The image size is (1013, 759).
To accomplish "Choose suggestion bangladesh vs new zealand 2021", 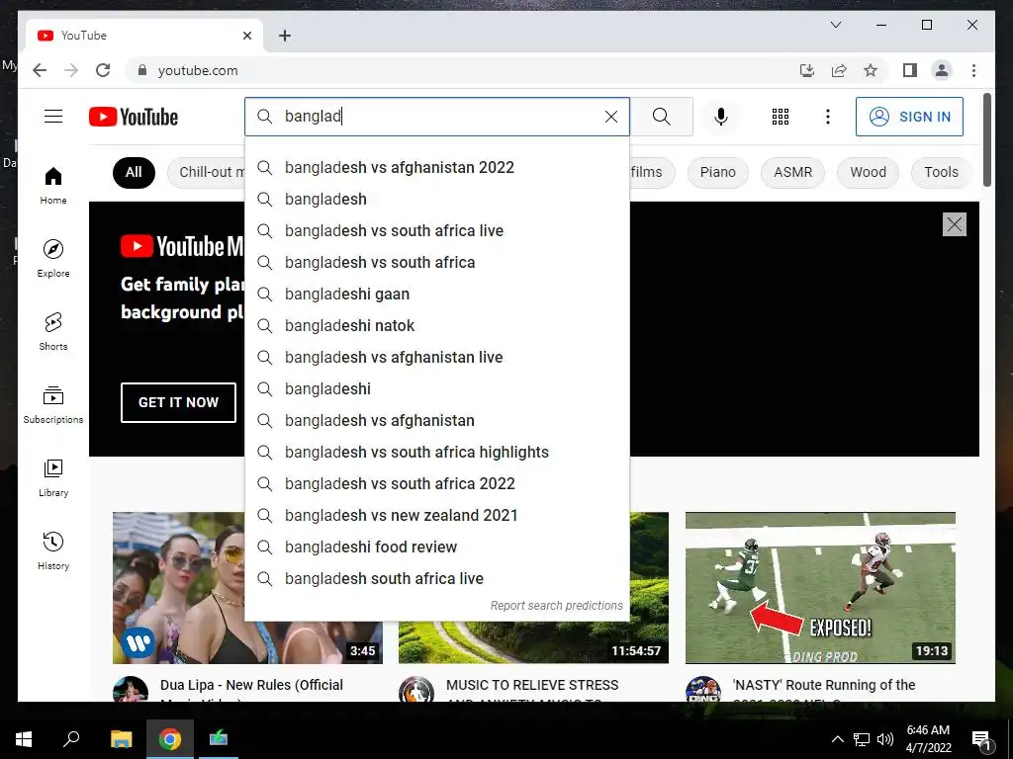I will click(x=437, y=516).
